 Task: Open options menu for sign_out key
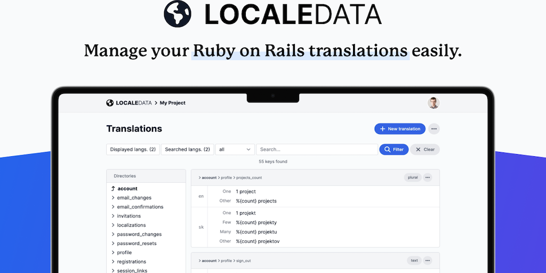point(428,260)
